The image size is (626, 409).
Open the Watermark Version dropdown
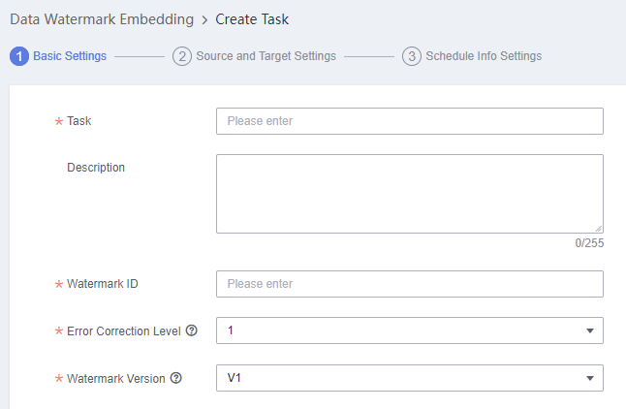click(410, 378)
